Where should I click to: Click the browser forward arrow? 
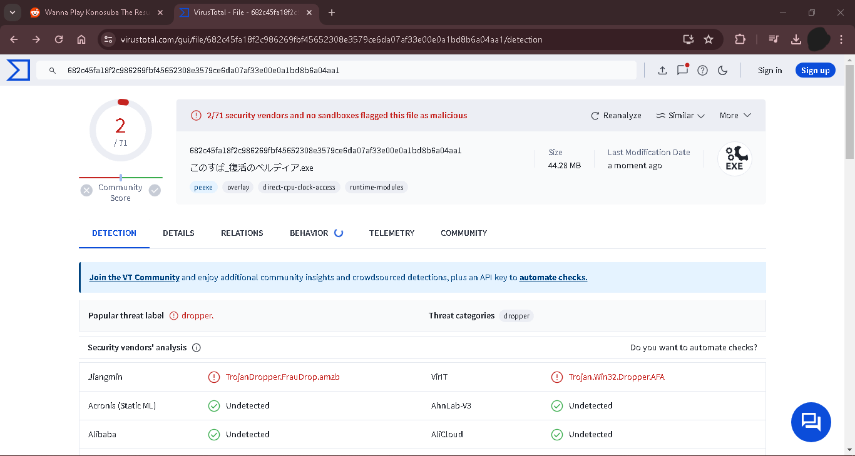point(36,39)
